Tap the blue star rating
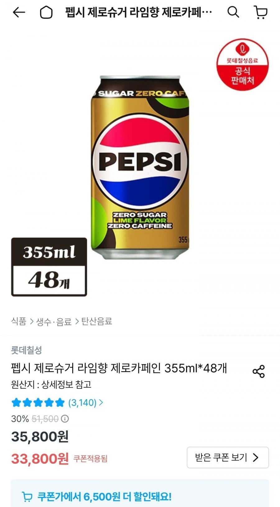The height and width of the screenshot is (507, 280). tap(38, 403)
